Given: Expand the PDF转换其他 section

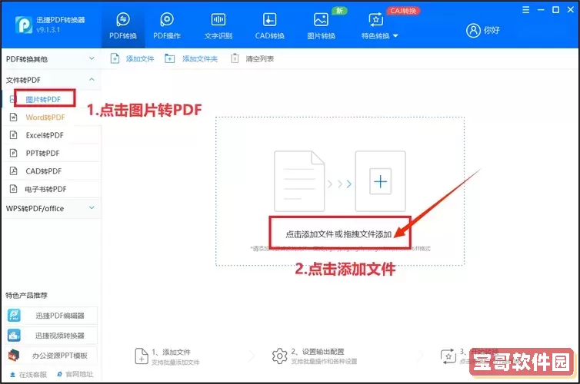Looking at the screenshot, I should pyautogui.click(x=51, y=59).
